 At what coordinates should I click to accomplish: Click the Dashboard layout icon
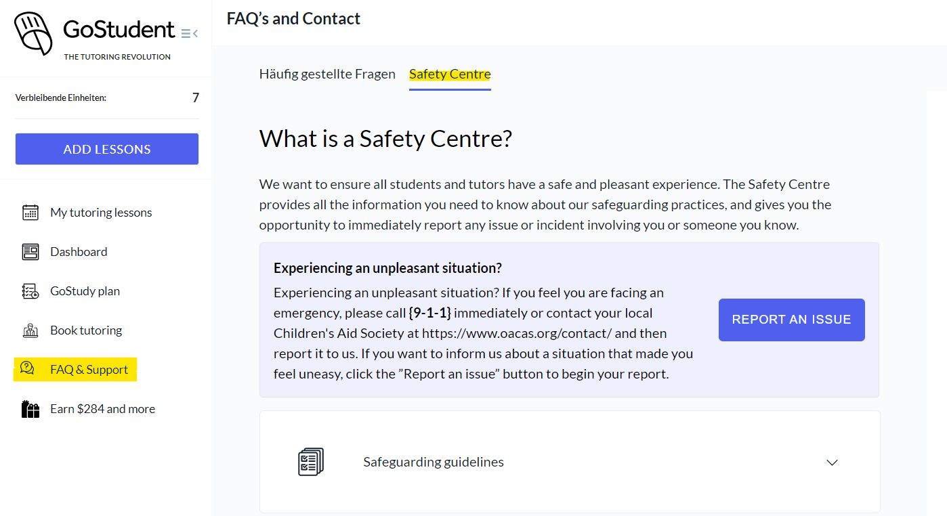(30, 252)
